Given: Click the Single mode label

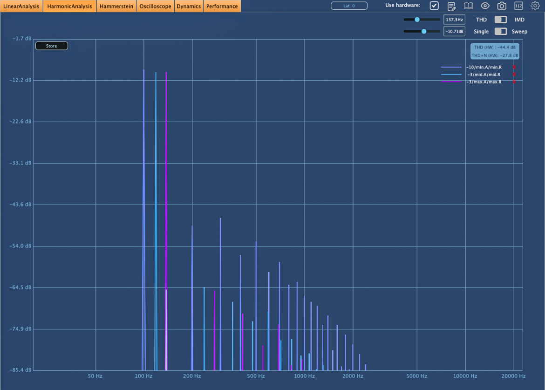Looking at the screenshot, I should (481, 32).
